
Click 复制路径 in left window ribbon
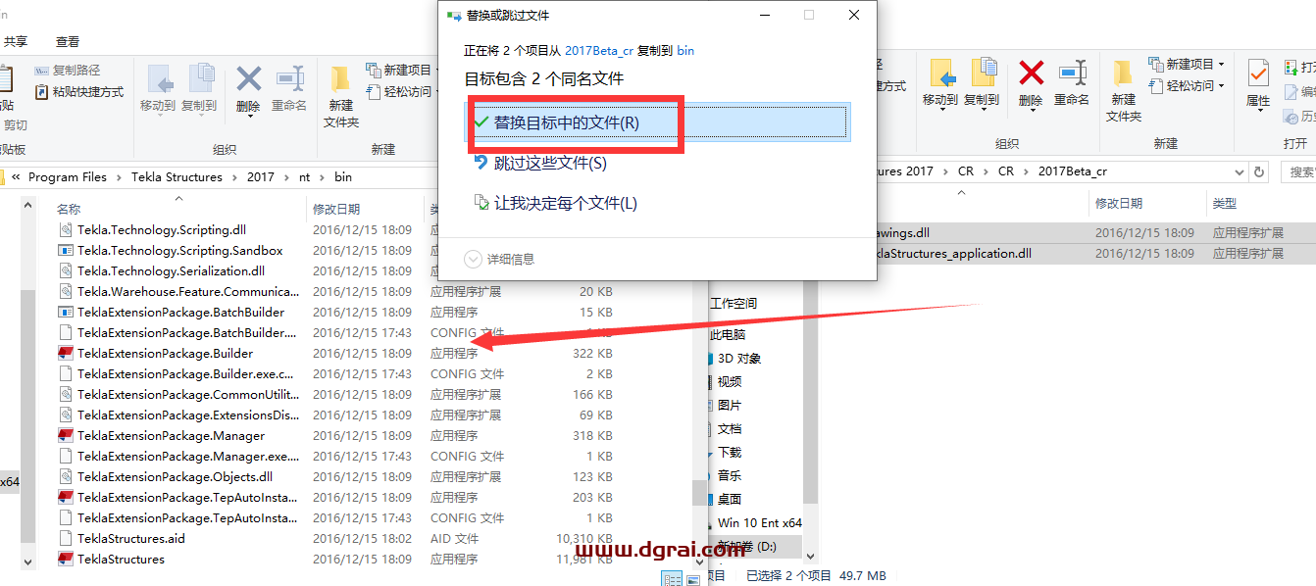[x=68, y=71]
